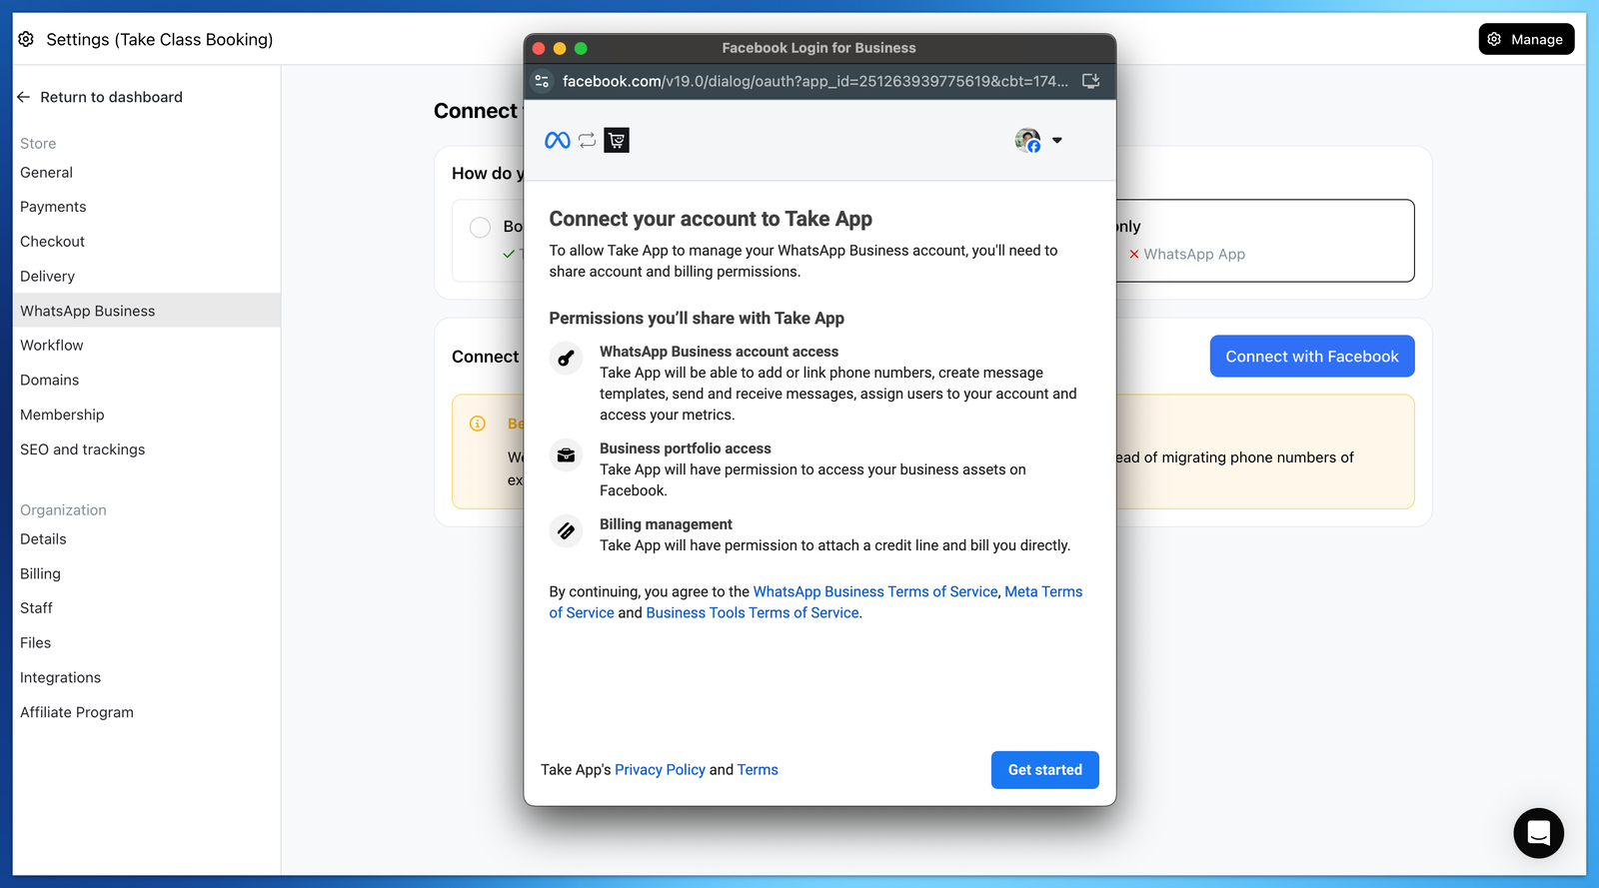1599x888 pixels.
Task: Open Delivery settings
Action: (47, 277)
